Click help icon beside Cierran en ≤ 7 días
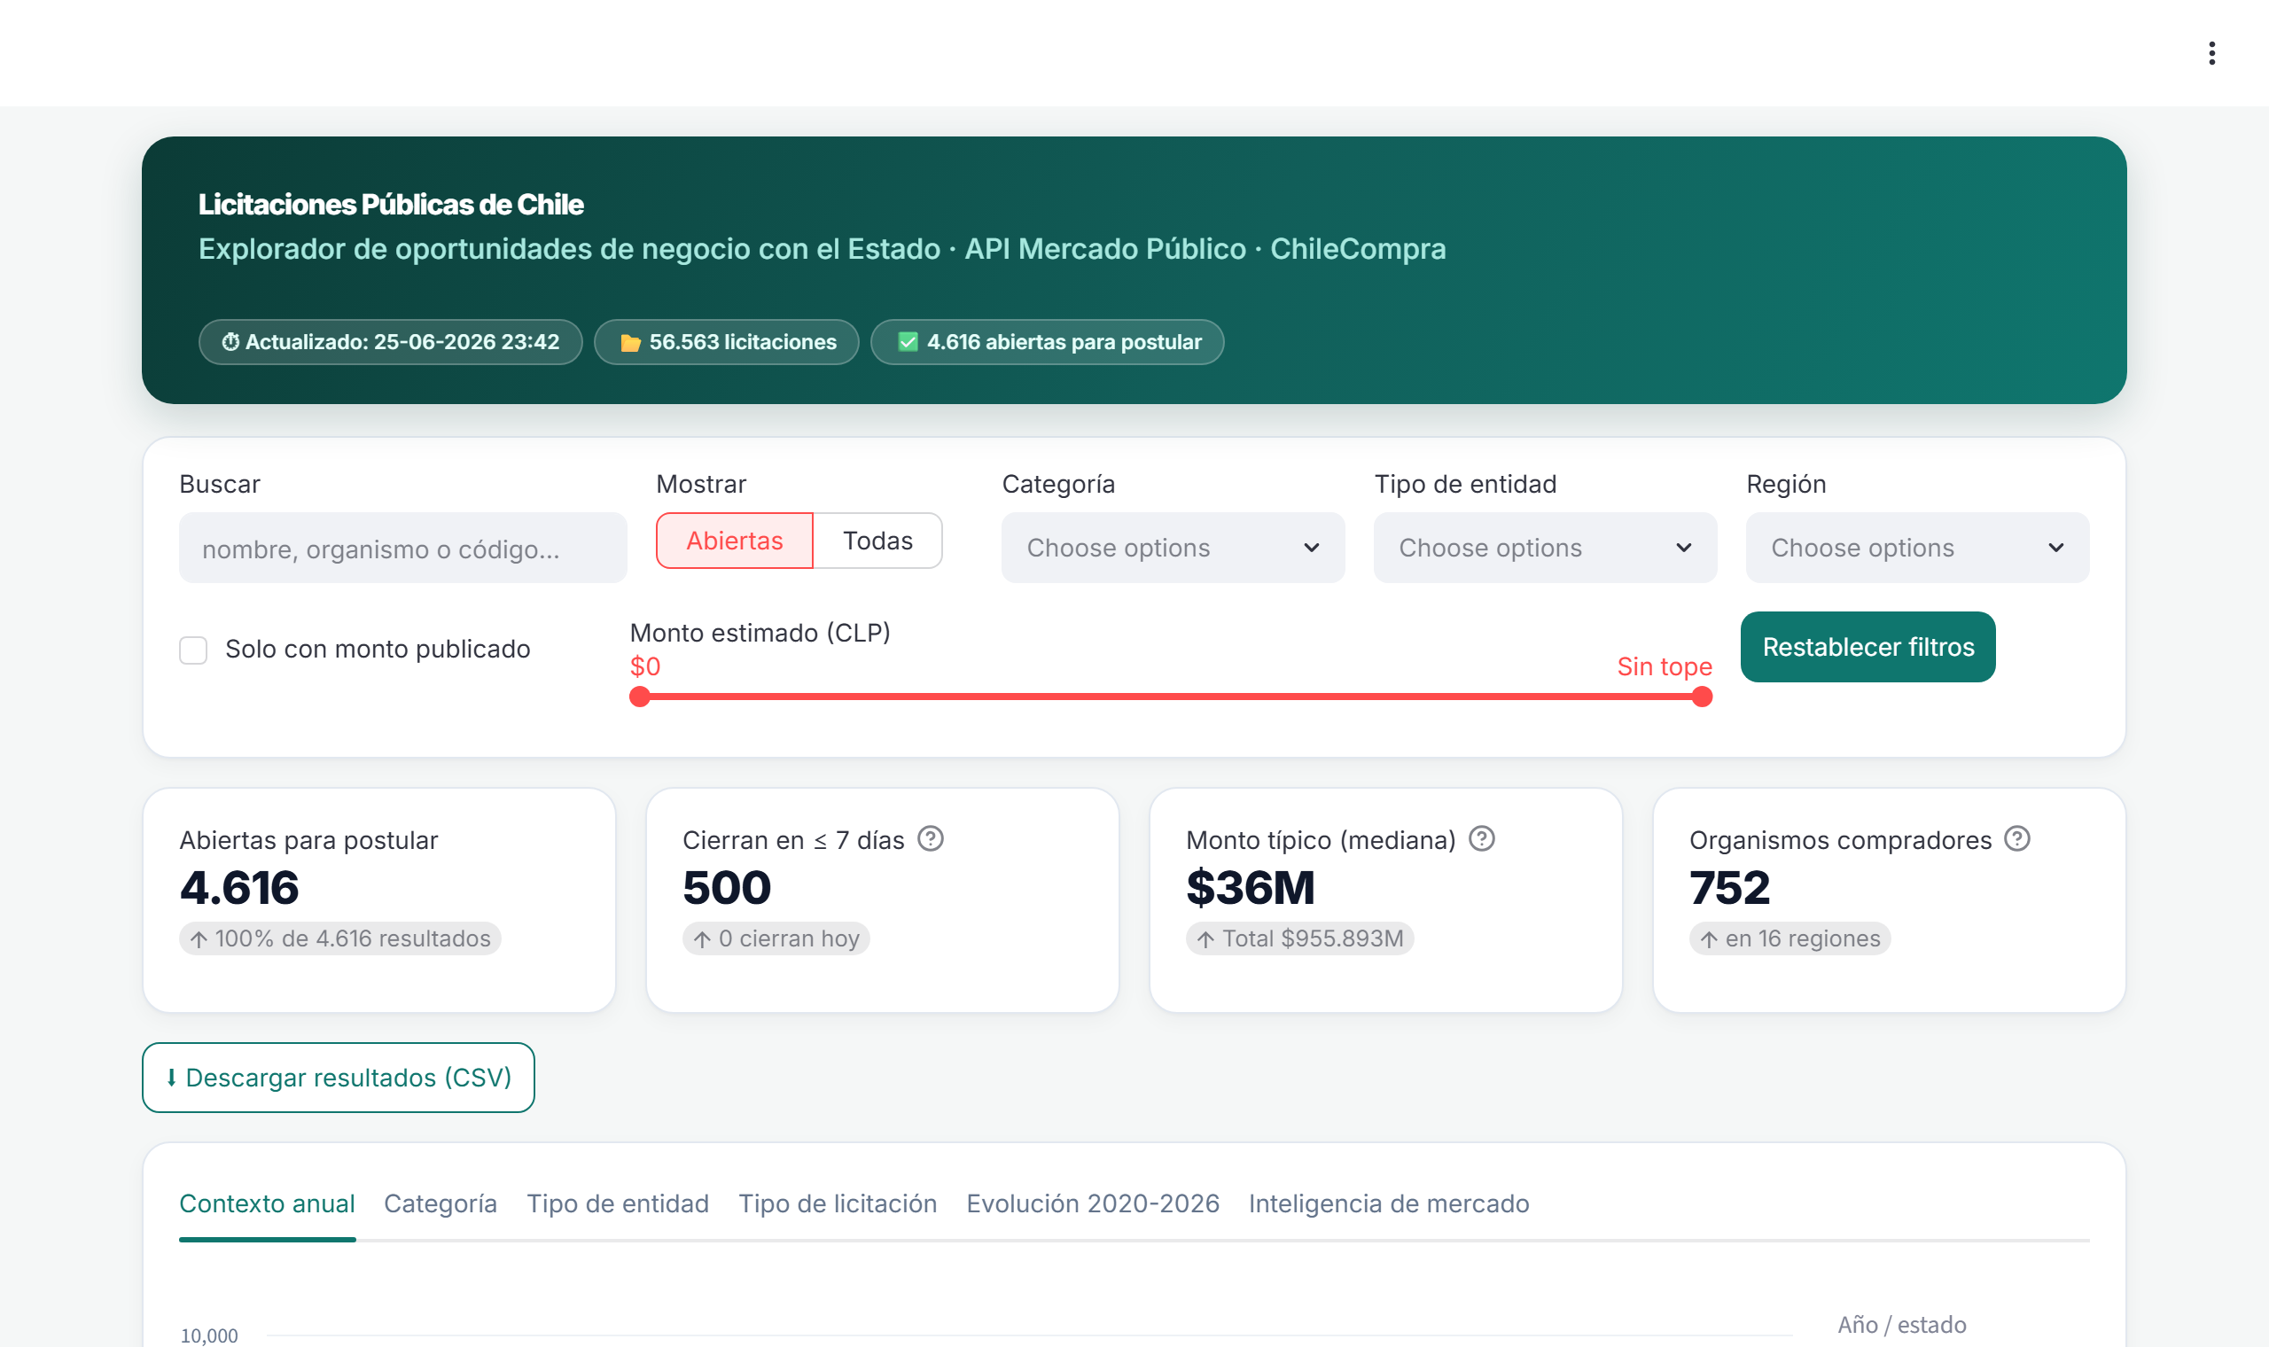Viewport: 2269px width, 1347px height. (x=931, y=838)
